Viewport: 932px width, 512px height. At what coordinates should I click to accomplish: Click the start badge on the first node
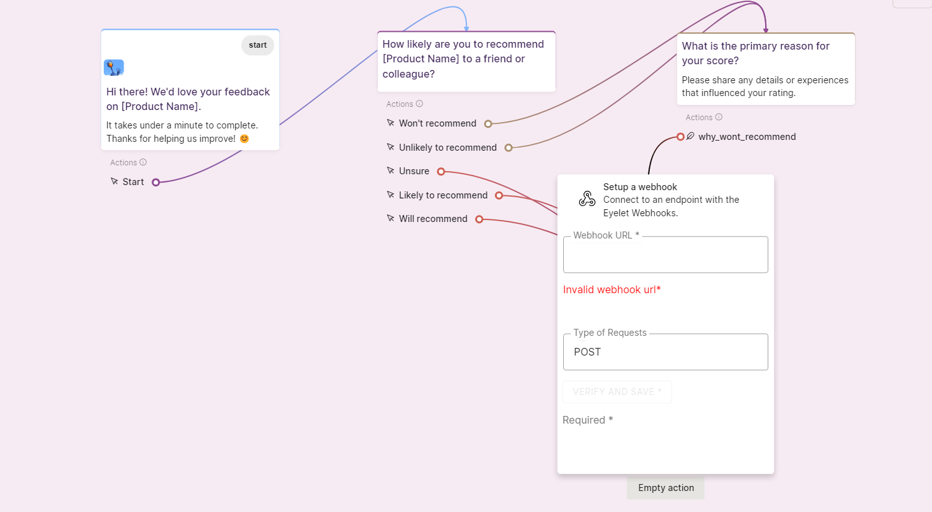coord(257,45)
